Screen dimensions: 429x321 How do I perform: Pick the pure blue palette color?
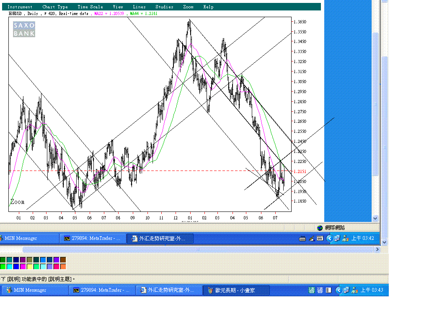(16, 266)
